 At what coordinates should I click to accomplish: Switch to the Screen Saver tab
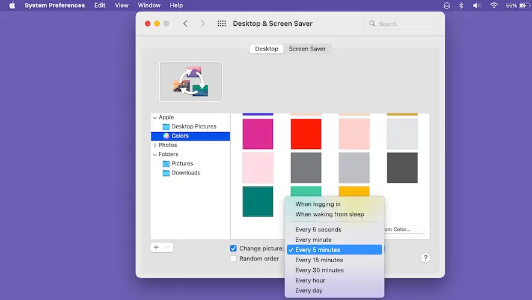pyautogui.click(x=307, y=49)
